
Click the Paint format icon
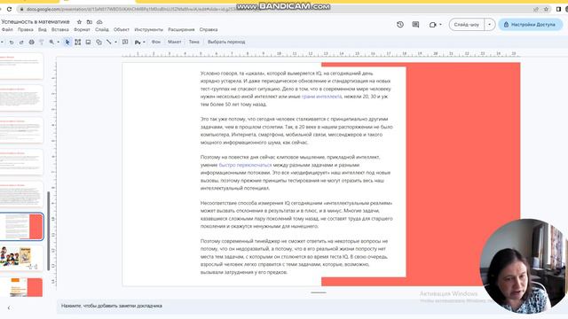click(42, 43)
